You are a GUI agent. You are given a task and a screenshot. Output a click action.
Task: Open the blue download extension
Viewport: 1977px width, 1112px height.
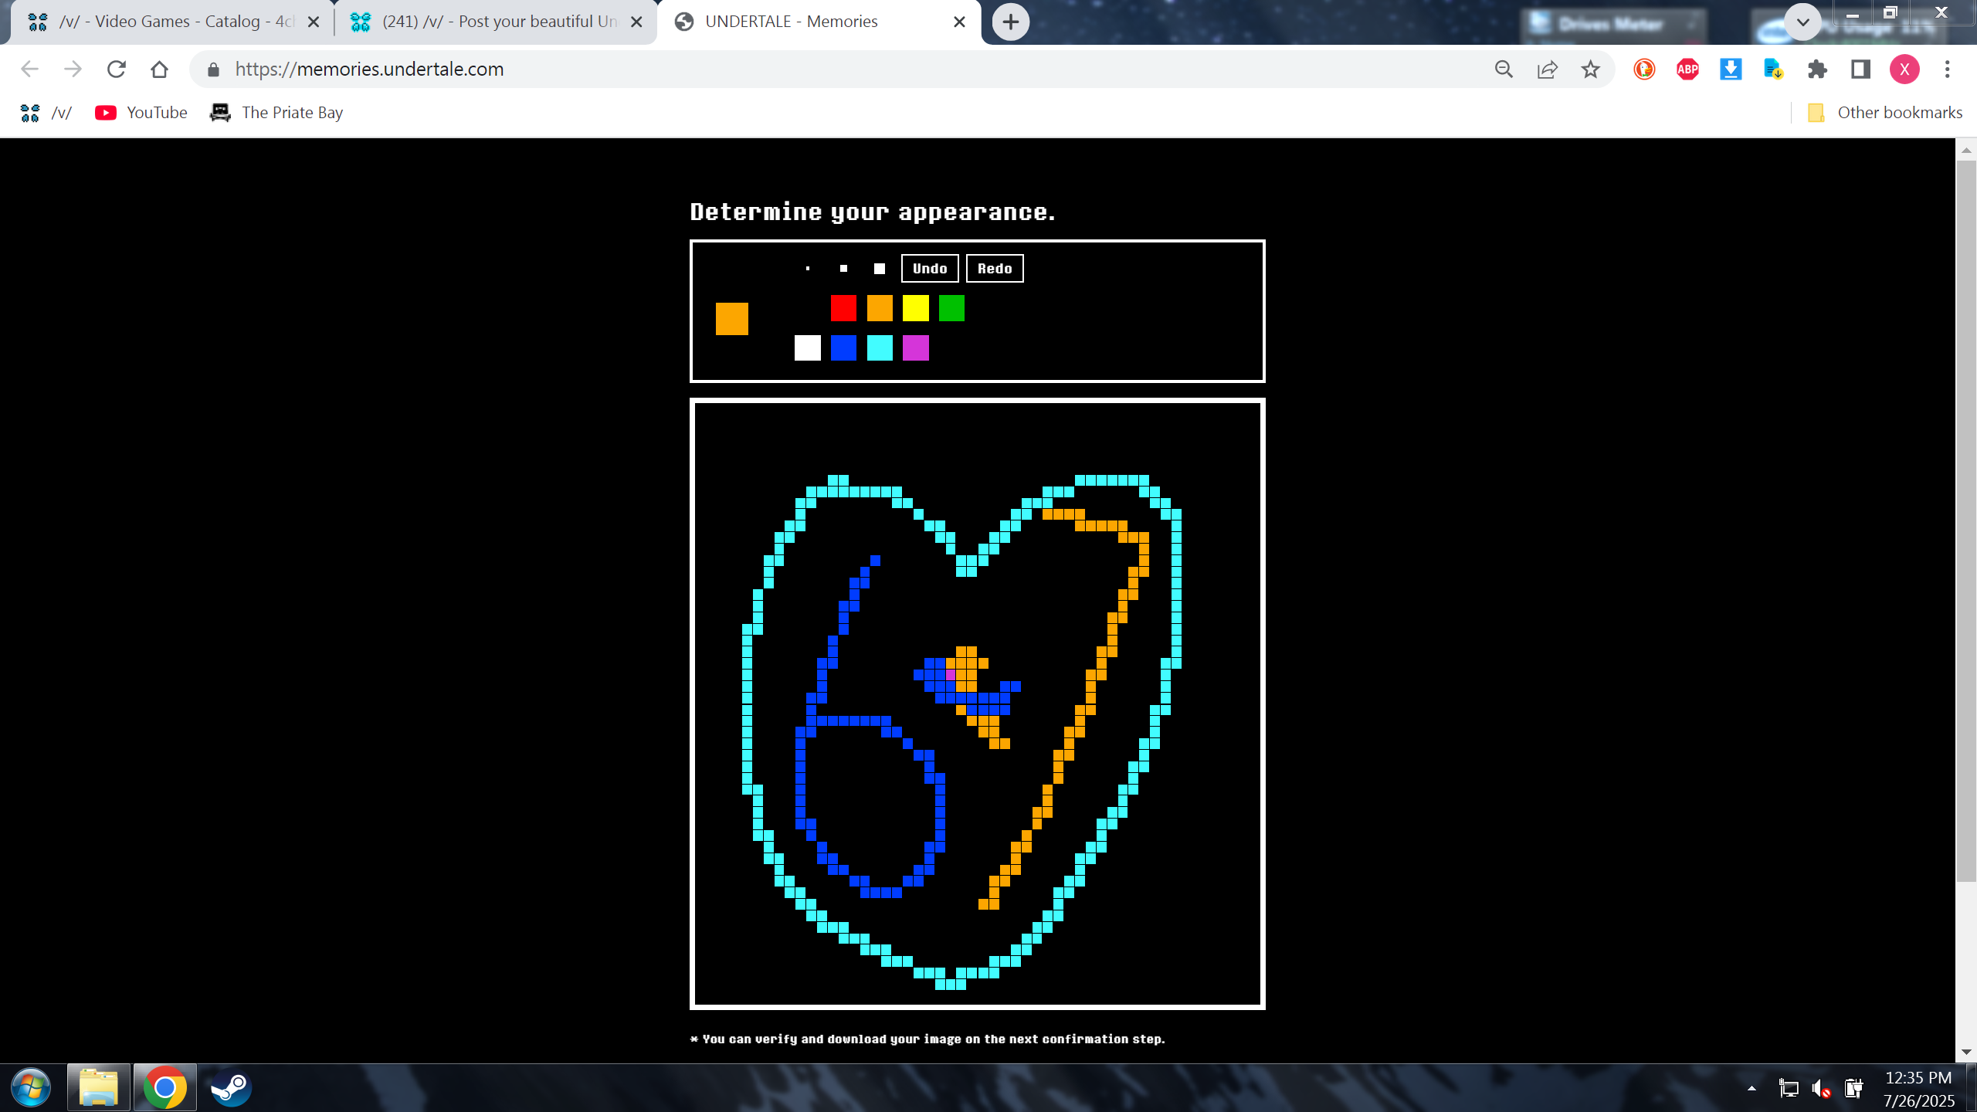pos(1731,69)
